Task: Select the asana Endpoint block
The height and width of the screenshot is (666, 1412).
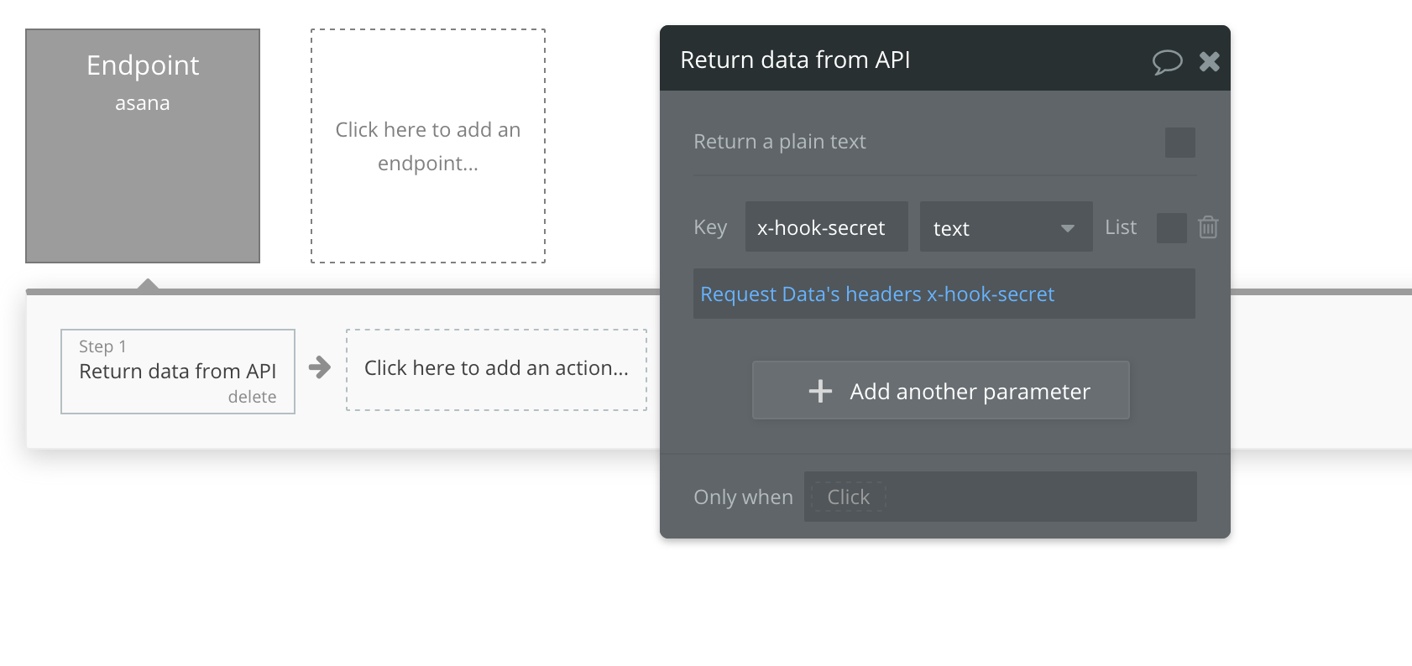Action: point(143,146)
